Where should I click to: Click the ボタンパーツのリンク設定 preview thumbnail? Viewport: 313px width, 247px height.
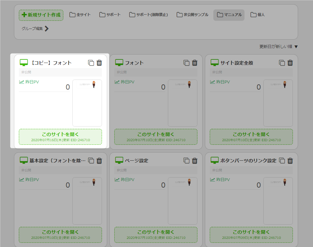(278, 201)
